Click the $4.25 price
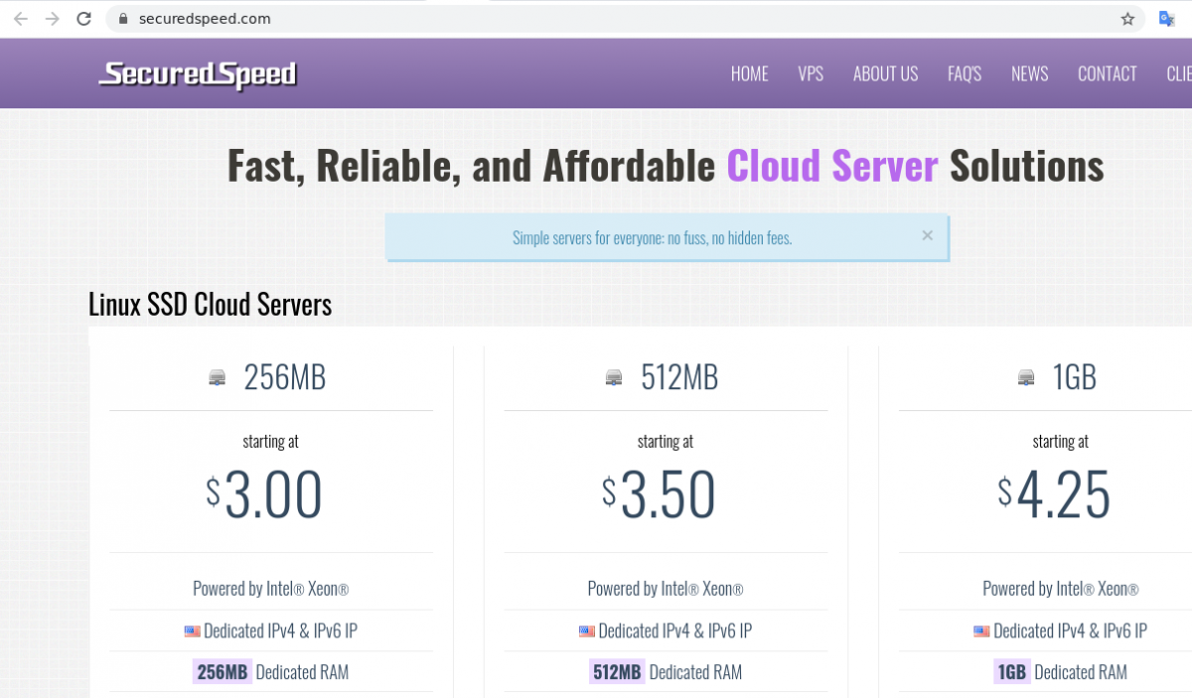Viewport: 1192px width, 698px height. 1054,495
